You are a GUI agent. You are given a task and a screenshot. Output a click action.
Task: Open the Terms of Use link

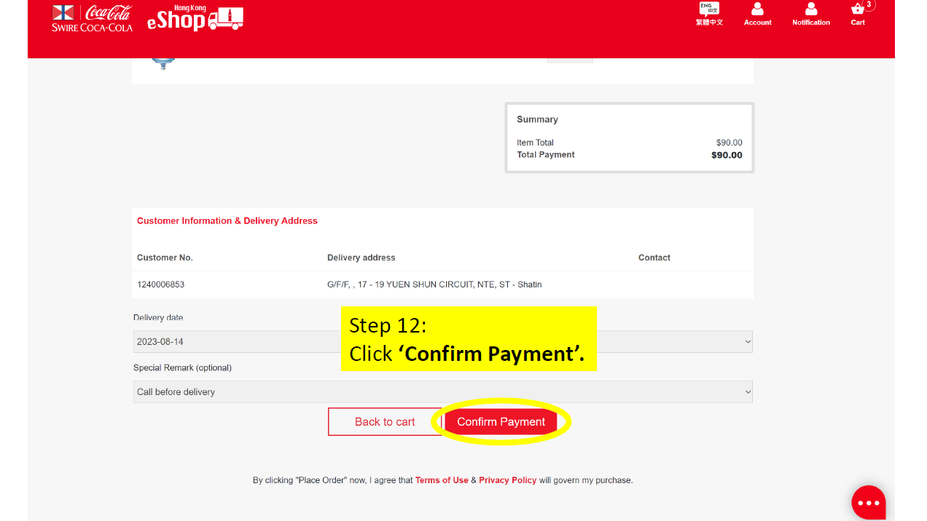[442, 480]
